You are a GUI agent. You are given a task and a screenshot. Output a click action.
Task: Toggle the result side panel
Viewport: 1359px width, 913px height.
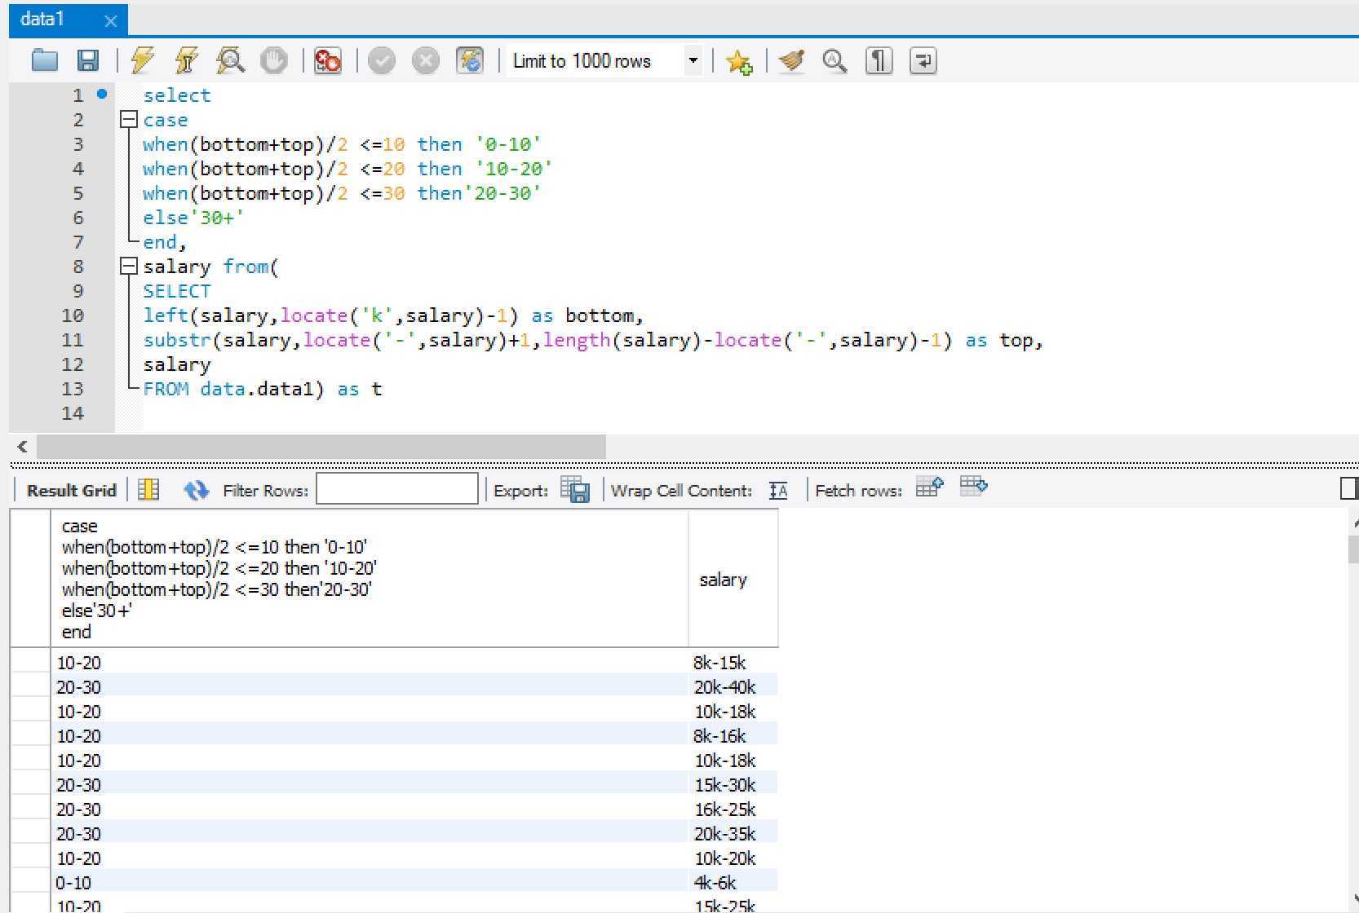click(x=1349, y=487)
